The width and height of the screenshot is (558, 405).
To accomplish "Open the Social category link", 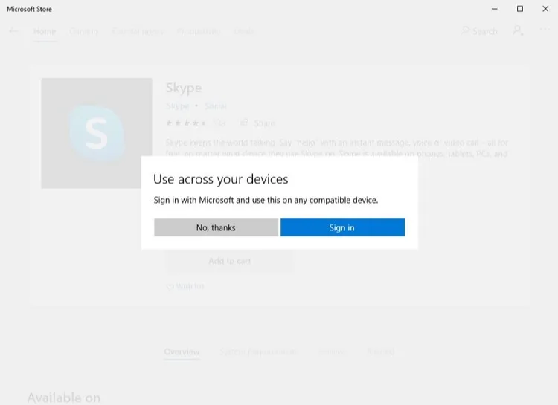I will tap(216, 106).
